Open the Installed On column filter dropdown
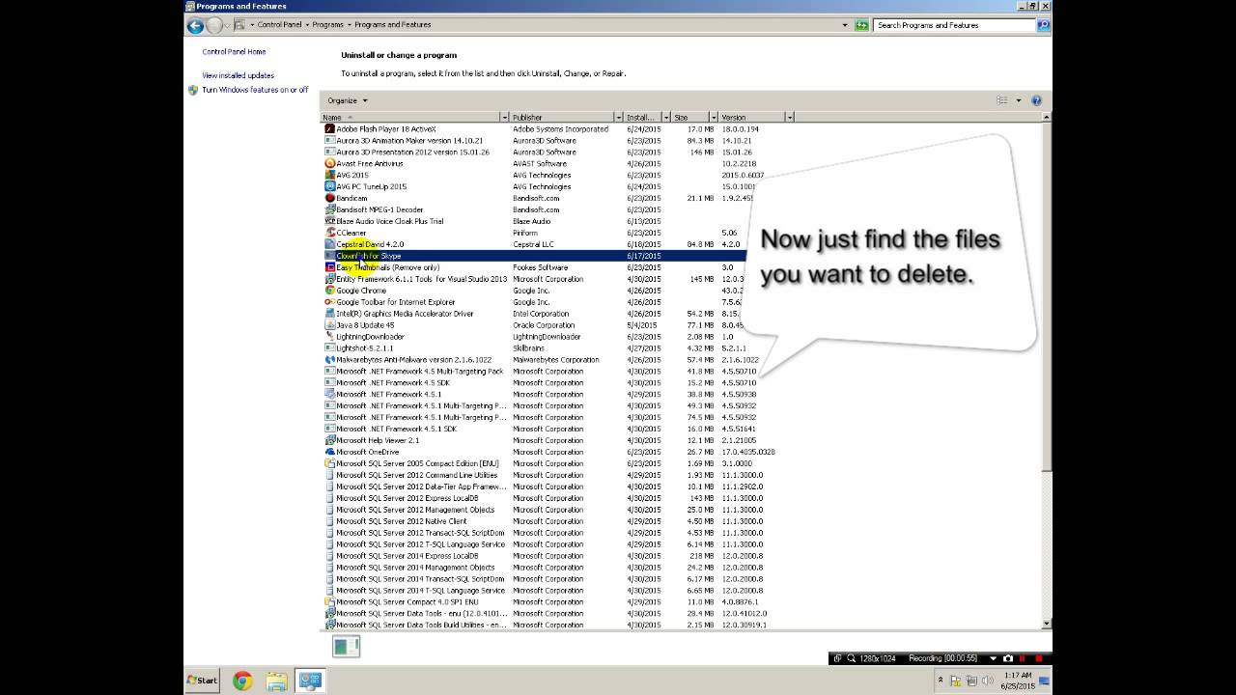 pyautogui.click(x=666, y=117)
